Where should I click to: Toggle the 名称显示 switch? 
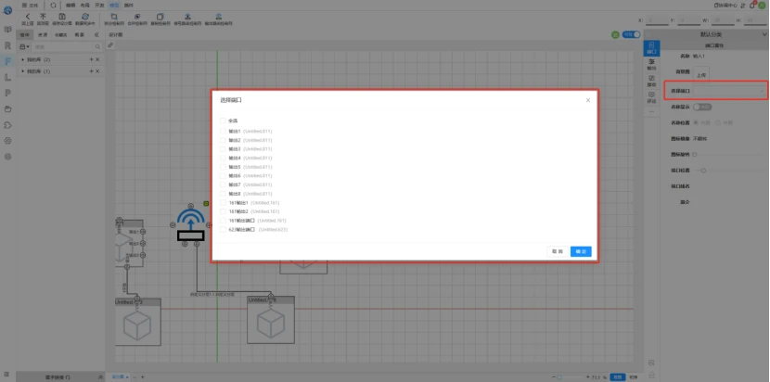pyautogui.click(x=702, y=107)
